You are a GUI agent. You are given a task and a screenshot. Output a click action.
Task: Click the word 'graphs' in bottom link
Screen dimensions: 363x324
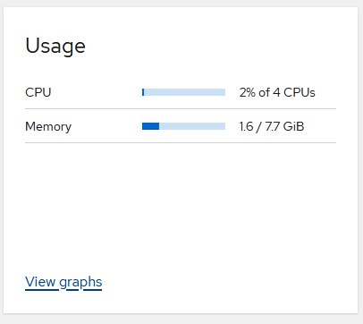pyautogui.click(x=80, y=282)
